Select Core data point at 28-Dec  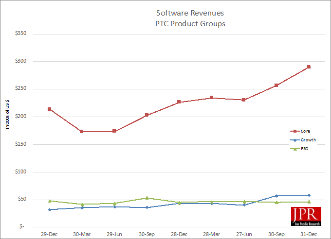[x=179, y=102]
